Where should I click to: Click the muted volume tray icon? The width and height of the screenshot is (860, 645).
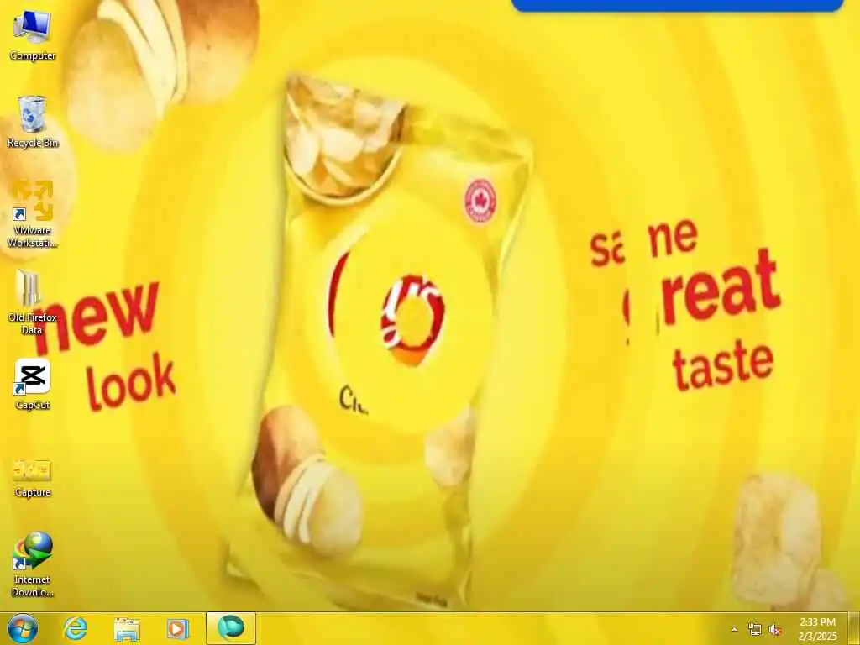[x=775, y=630]
